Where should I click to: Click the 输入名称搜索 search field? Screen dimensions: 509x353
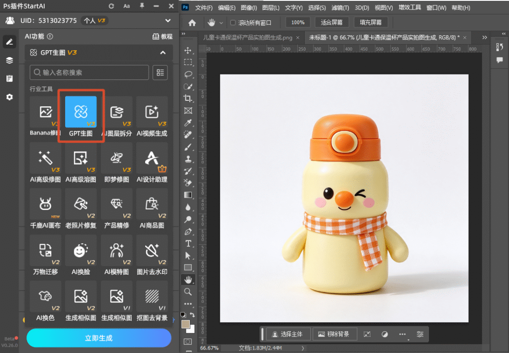pyautogui.click(x=89, y=72)
